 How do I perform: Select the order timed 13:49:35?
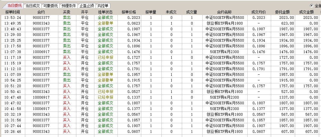coord(160,23)
